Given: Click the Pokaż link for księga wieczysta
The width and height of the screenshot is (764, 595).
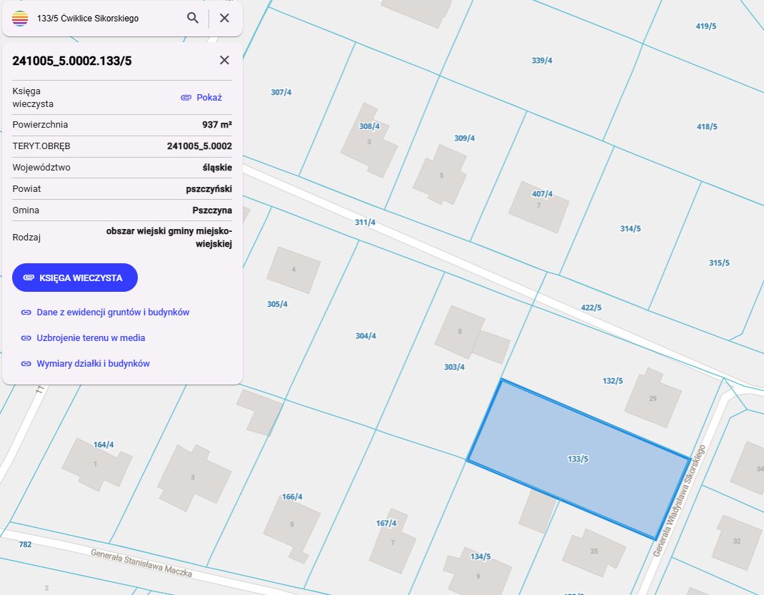Looking at the screenshot, I should pos(202,97).
